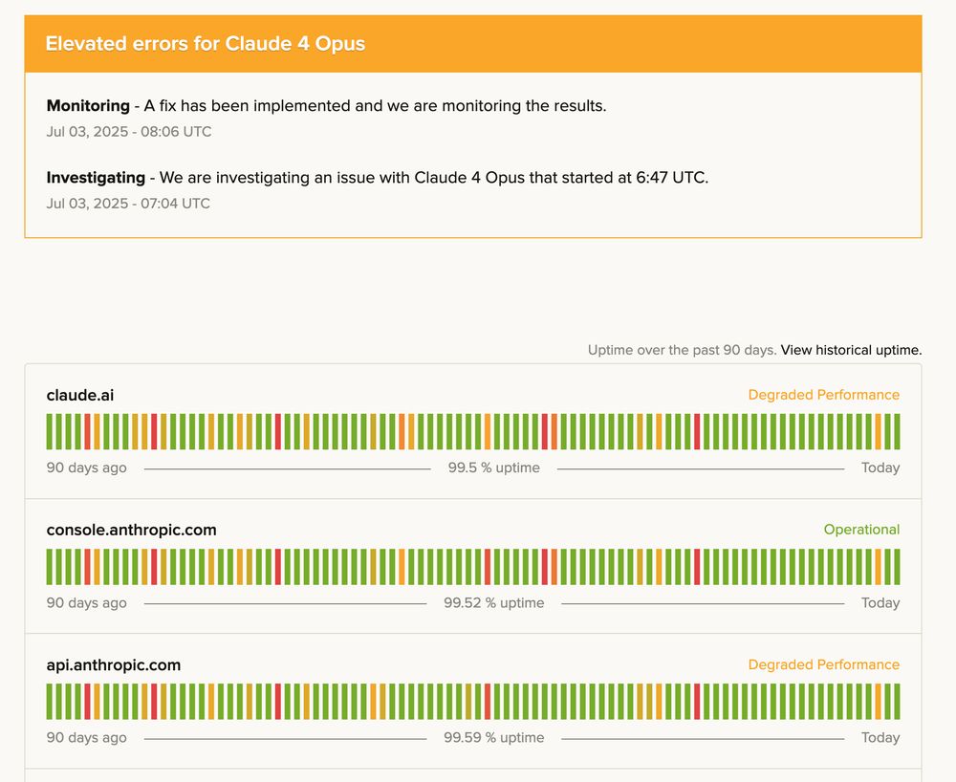Click the 'Monitoring' update heading

click(x=88, y=106)
